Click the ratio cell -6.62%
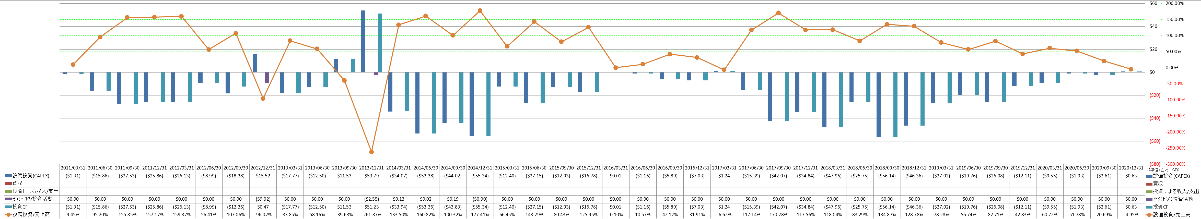The height and width of the screenshot is (219, 1201). click(724, 215)
